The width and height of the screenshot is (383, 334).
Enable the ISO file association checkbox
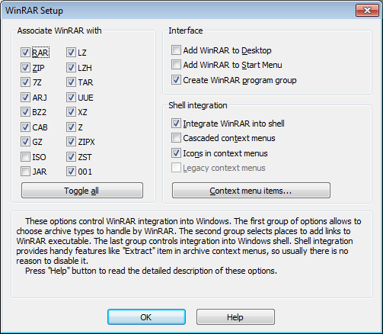(25, 157)
